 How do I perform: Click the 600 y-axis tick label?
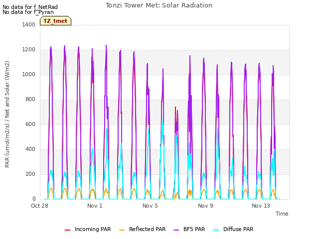click(x=30, y=124)
